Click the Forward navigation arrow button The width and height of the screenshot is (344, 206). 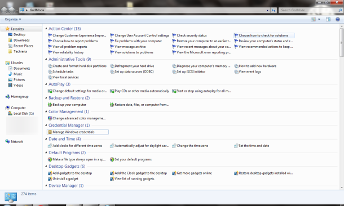coord(12,10)
